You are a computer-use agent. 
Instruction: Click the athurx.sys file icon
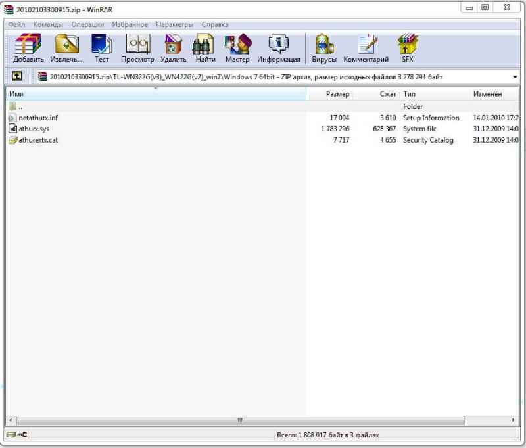pos(12,129)
